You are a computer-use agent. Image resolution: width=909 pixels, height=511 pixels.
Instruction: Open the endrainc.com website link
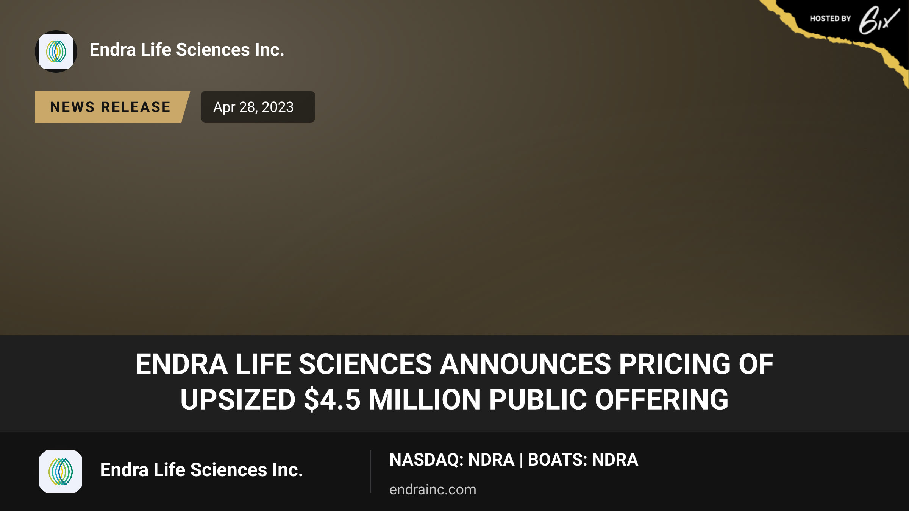click(x=433, y=489)
